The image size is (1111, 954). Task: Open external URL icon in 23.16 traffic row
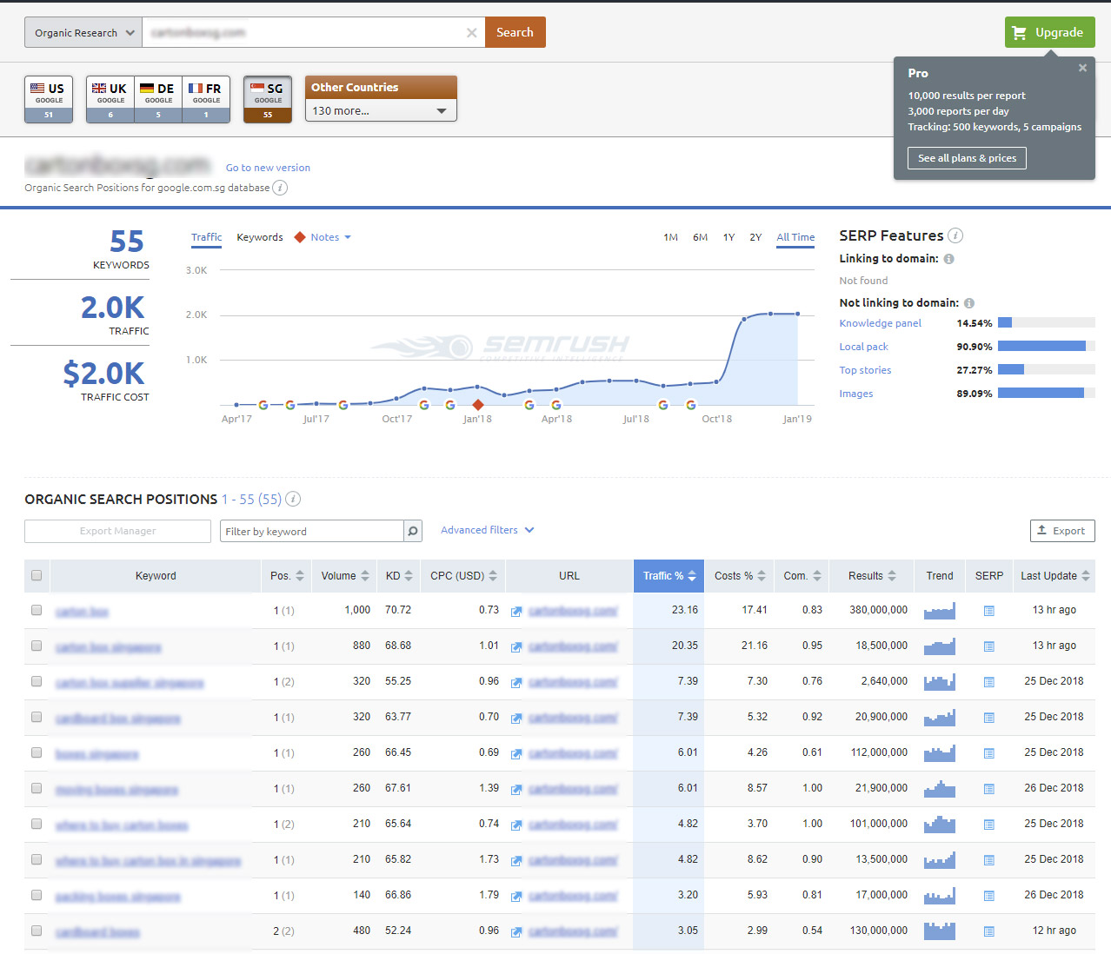point(516,612)
